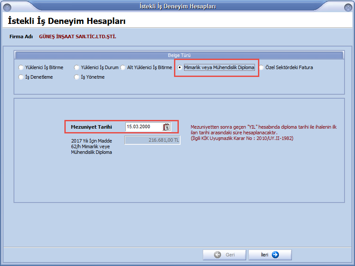Click the Belge Türü group header
The image size is (355, 266).
(x=179, y=55)
